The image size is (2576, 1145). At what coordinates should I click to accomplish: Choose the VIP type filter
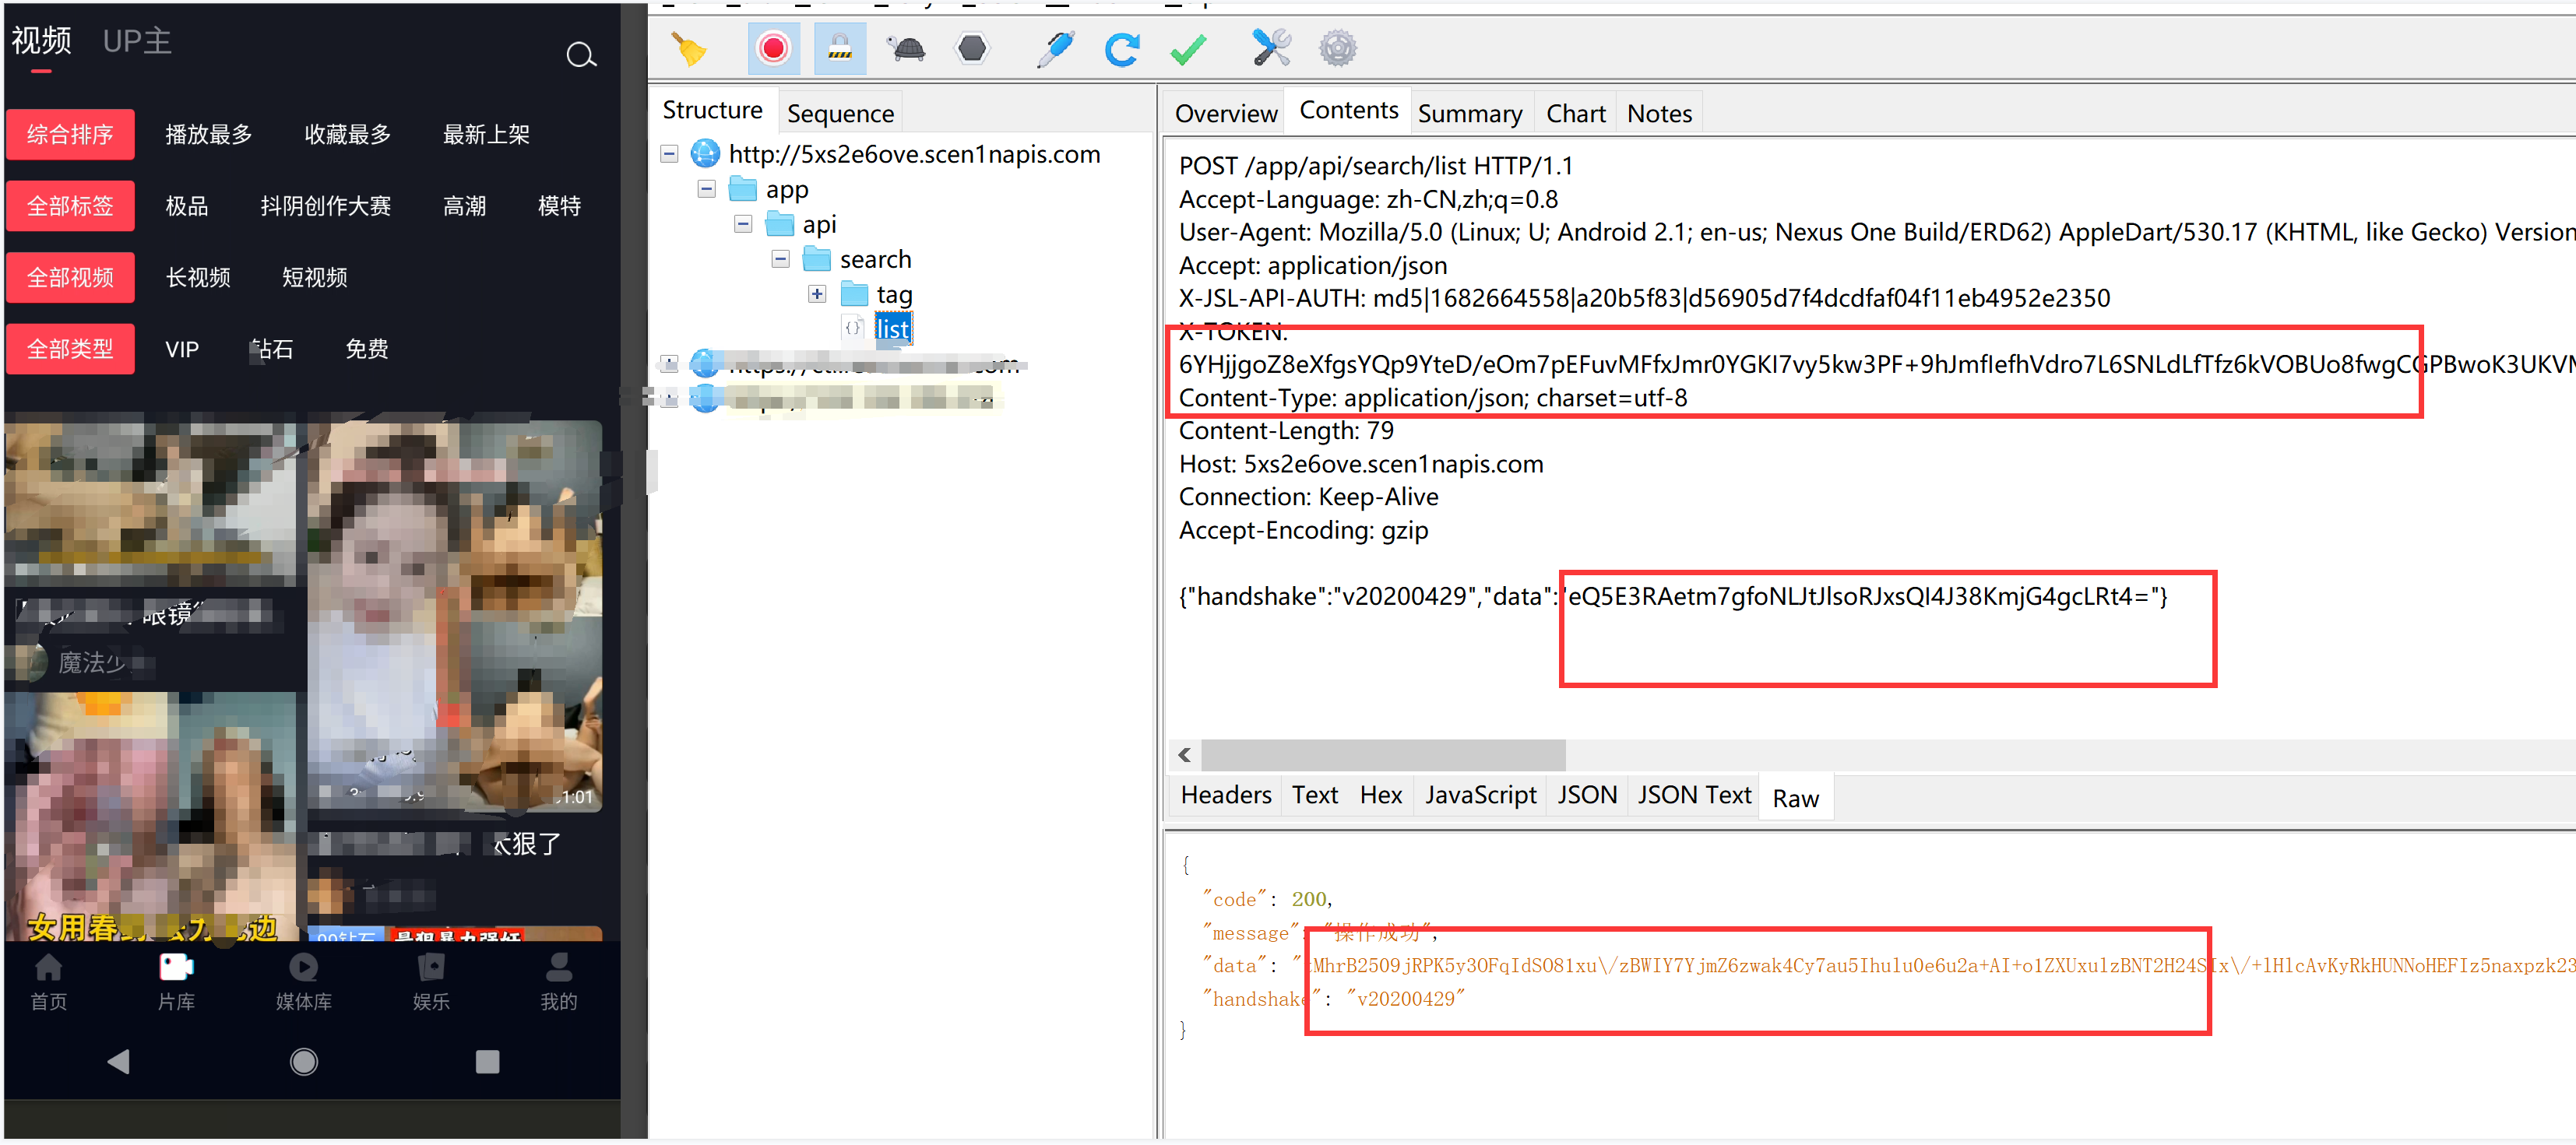pos(182,349)
